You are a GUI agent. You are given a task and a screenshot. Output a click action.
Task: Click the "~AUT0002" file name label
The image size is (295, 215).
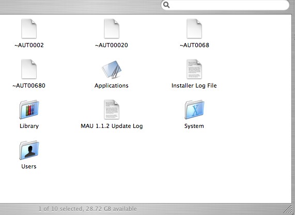[x=29, y=45]
